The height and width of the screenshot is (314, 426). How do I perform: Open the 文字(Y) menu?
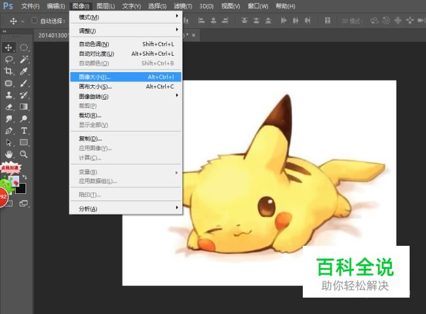[132, 6]
